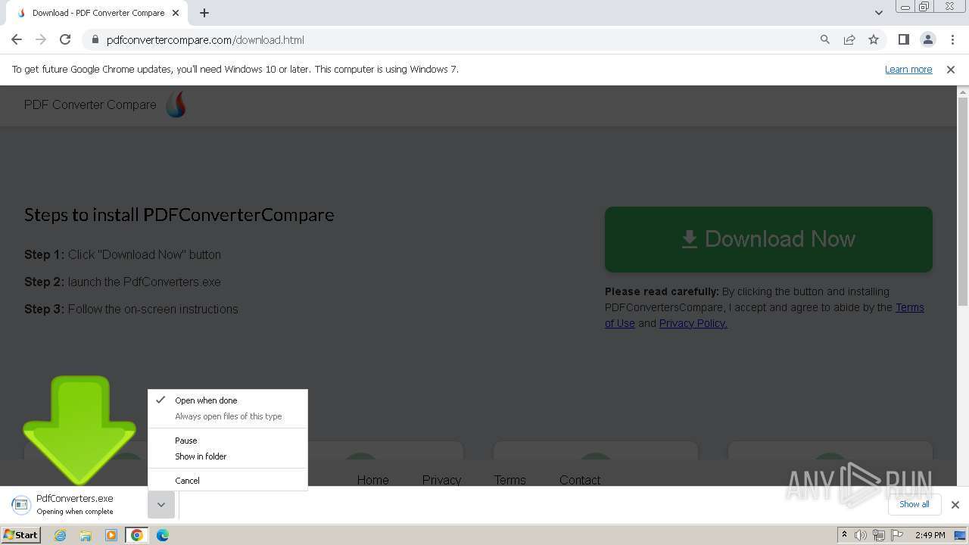Open the Windows Start menu

click(21, 534)
